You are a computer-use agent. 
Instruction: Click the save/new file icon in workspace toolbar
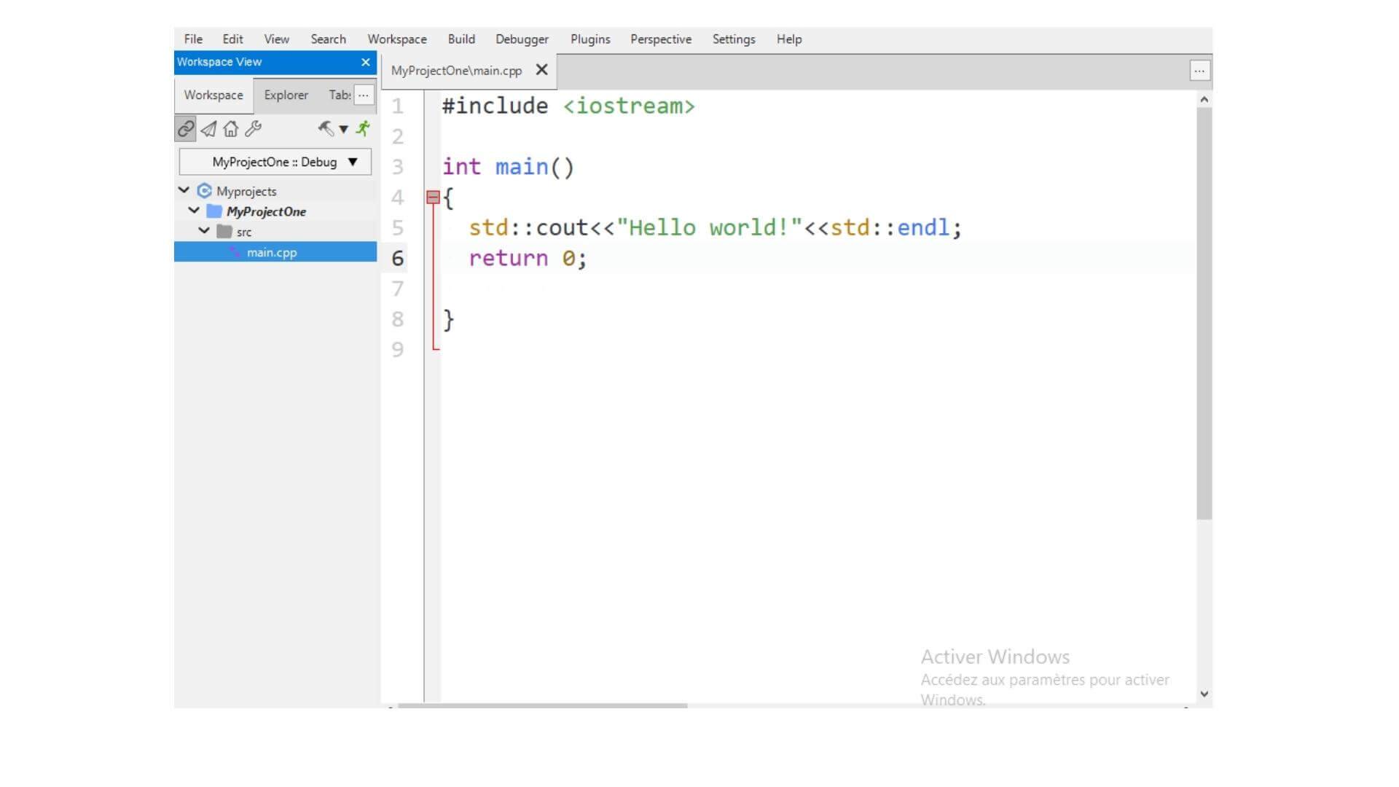coord(208,128)
